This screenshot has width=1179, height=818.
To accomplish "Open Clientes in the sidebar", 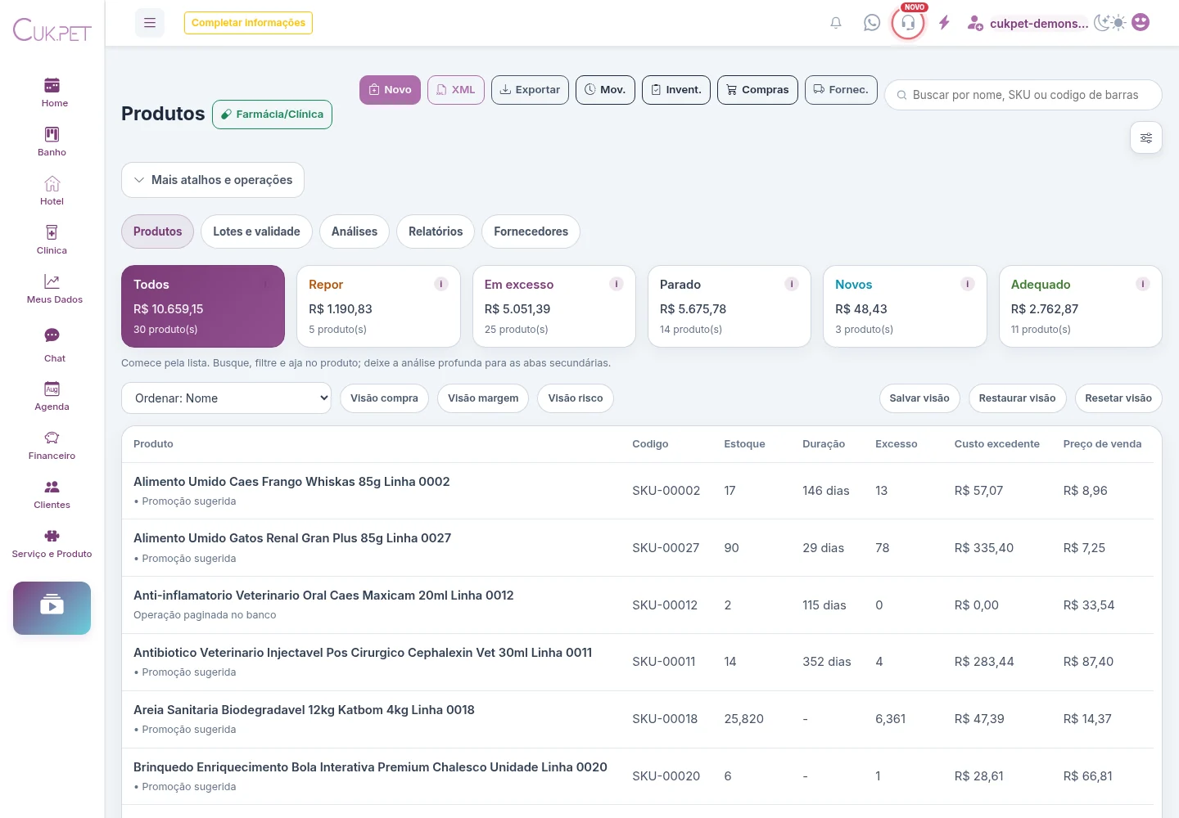I will [x=52, y=494].
